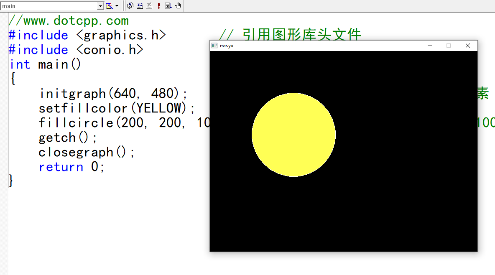Execute the program via red exclamation icon

coord(158,5)
